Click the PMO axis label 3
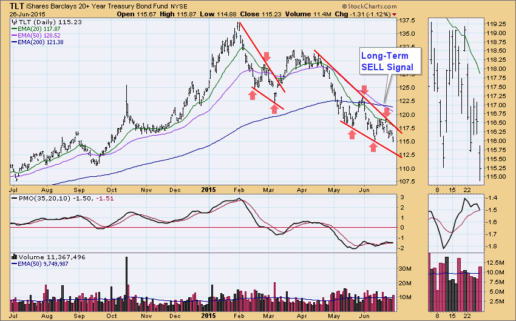The height and width of the screenshot is (321, 516). click(402, 197)
